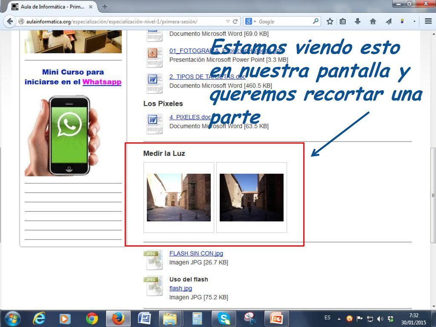Open the network tray icon
The image size is (436, 327).
(x=370, y=319)
